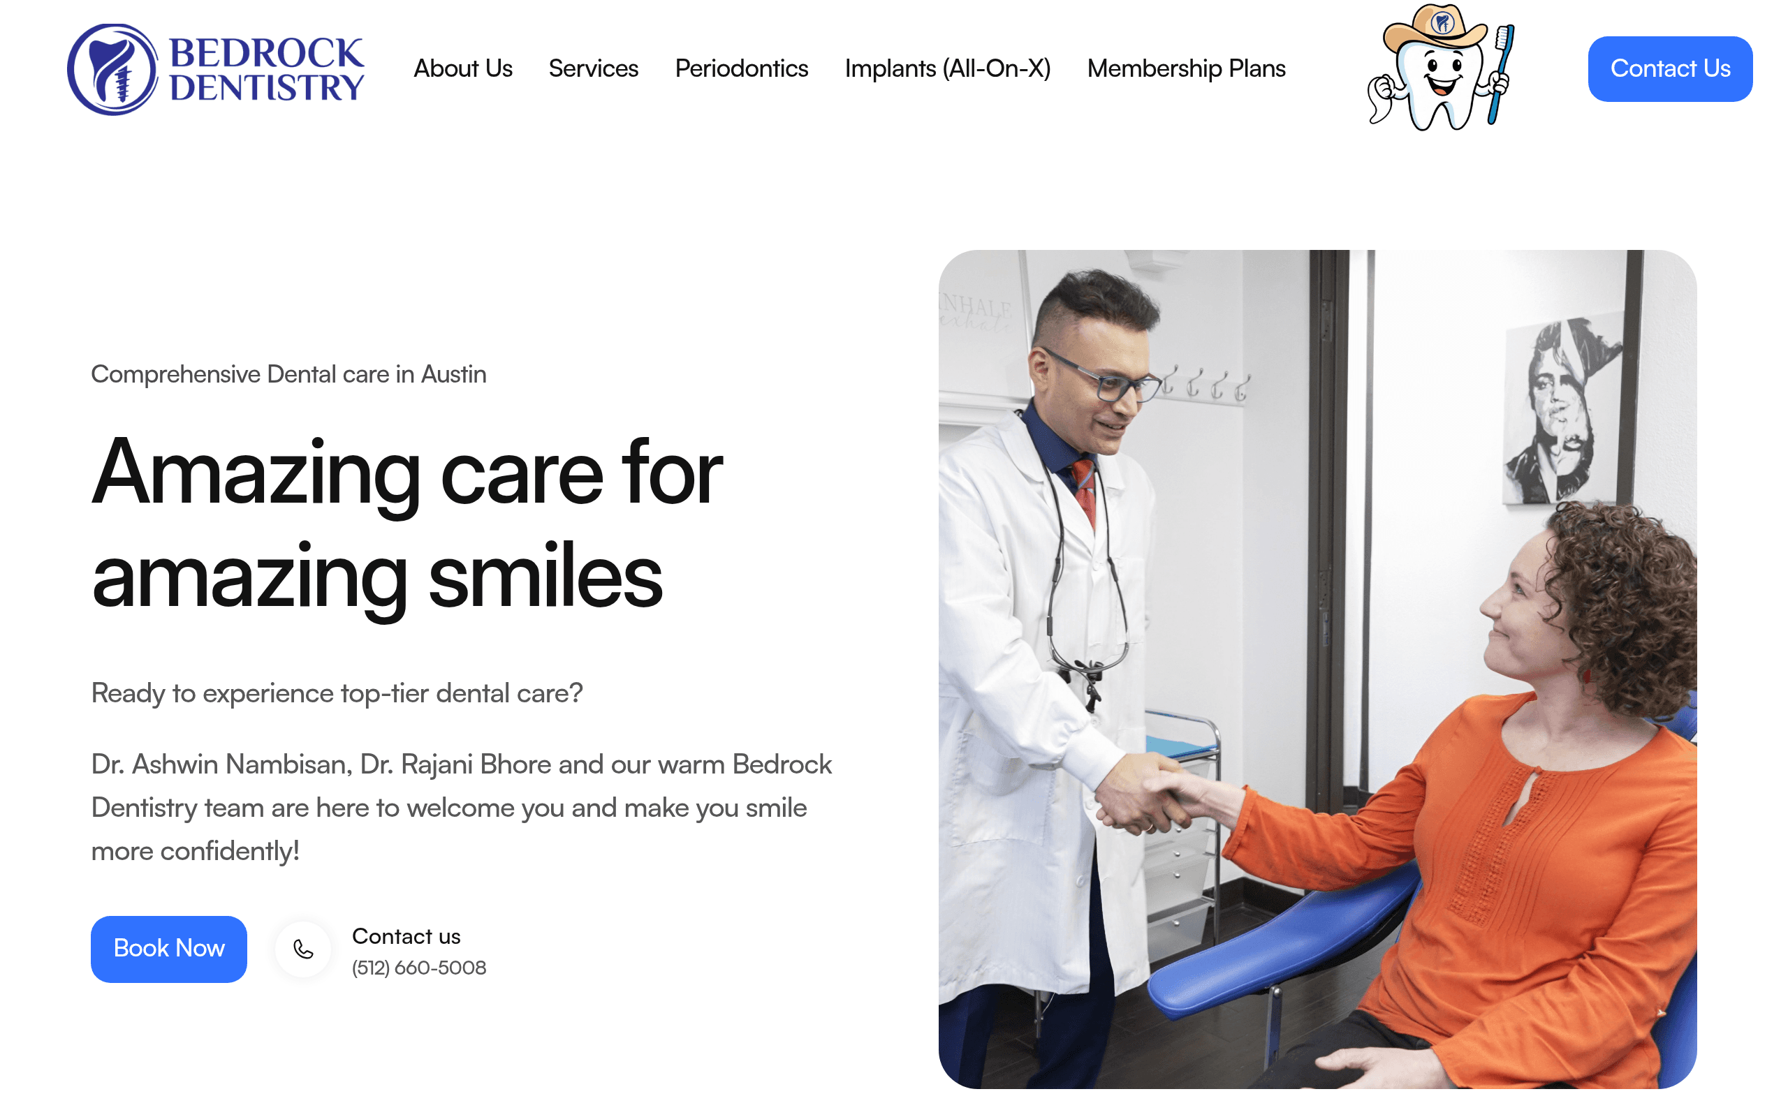Viewport: 1788px width, 1117px height.
Task: Click the blue toothbrush held by mascot
Action: point(1500,74)
